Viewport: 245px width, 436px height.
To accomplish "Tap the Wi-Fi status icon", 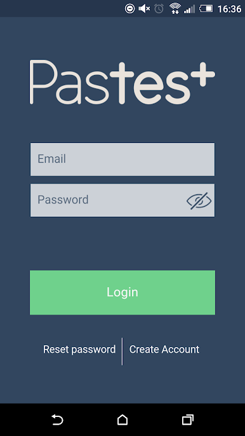I will pos(175,9).
